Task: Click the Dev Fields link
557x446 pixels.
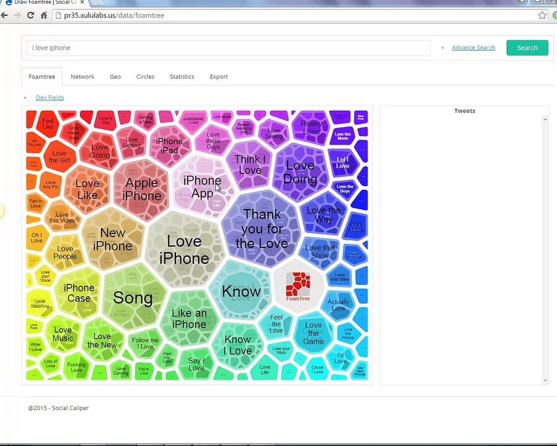Action: coord(50,97)
